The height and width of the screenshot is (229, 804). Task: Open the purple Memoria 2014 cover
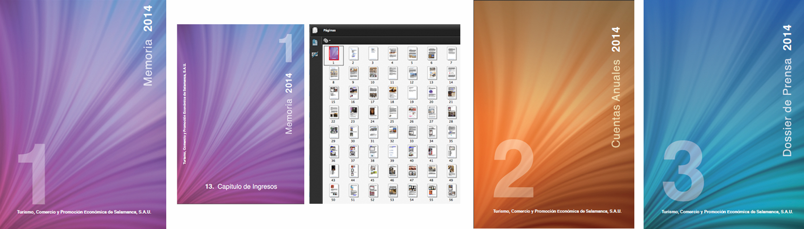click(x=83, y=114)
